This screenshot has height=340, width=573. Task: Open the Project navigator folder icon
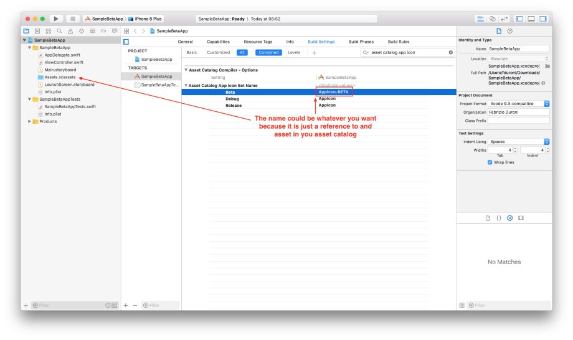point(26,31)
